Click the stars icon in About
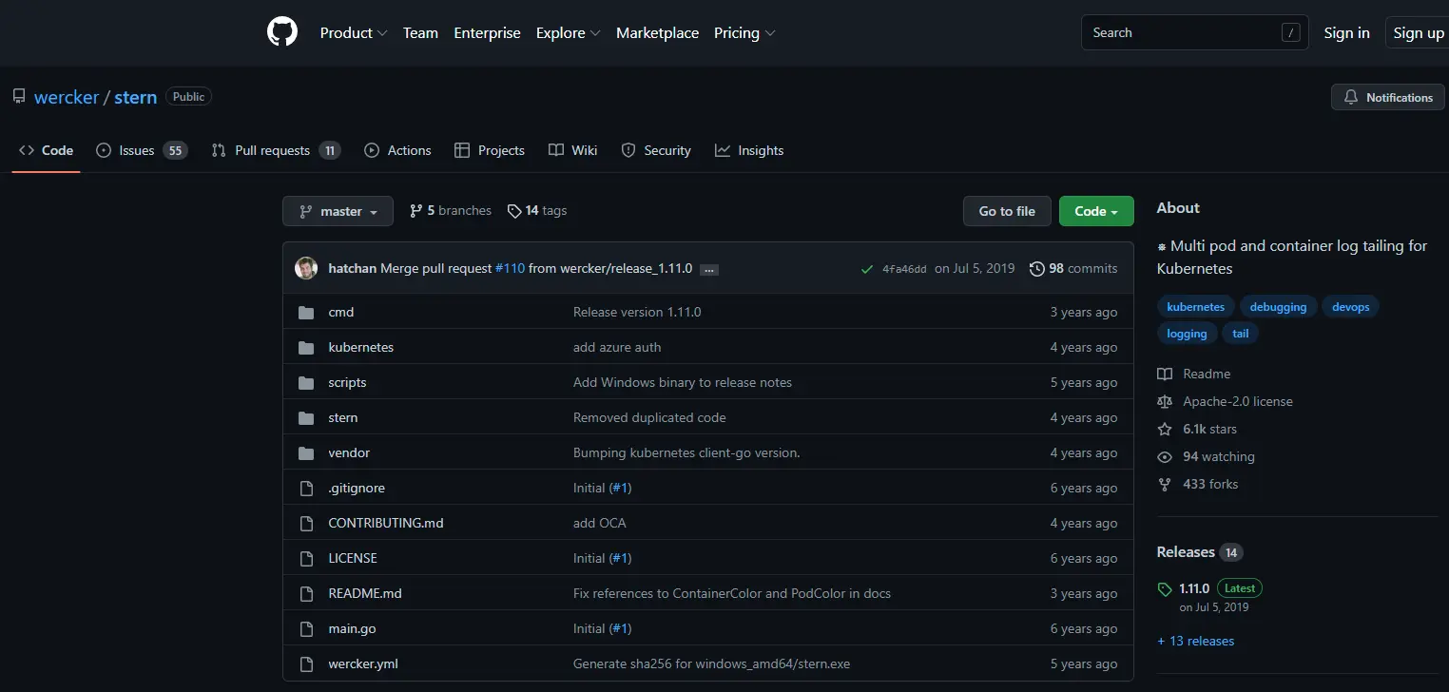This screenshot has height=692, width=1449. pyautogui.click(x=1165, y=429)
